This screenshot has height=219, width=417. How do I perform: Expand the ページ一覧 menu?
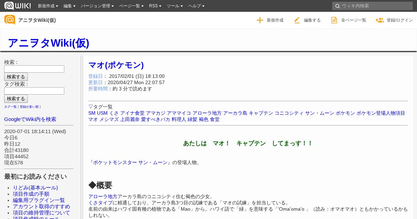coord(131,6)
